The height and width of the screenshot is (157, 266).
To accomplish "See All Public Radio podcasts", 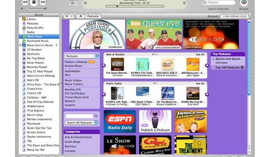I will 200,84.
